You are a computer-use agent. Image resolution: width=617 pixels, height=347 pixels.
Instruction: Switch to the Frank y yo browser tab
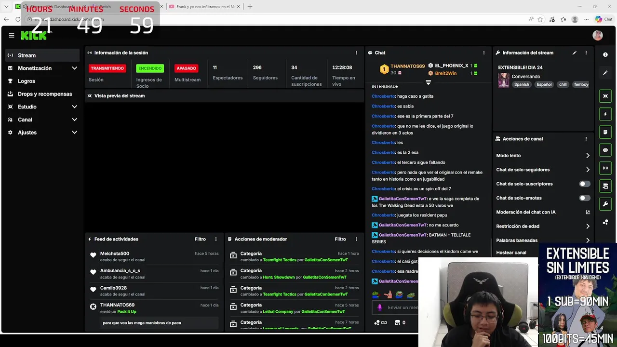[x=204, y=7]
